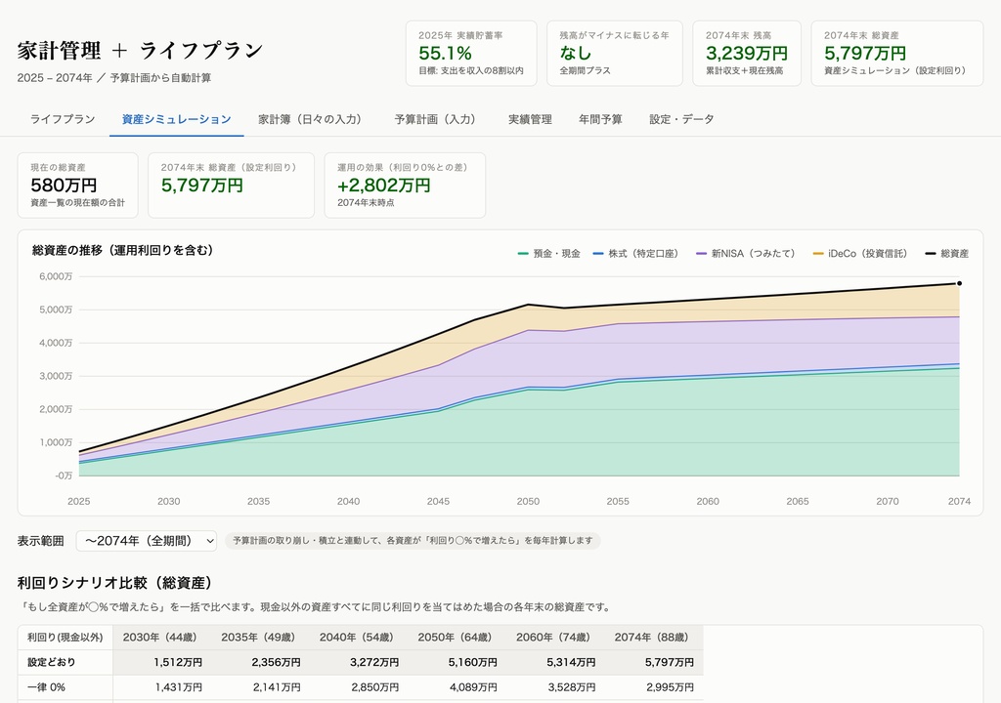Click the 2030年（44歳）column header
The image size is (1001, 703).
pos(162,638)
